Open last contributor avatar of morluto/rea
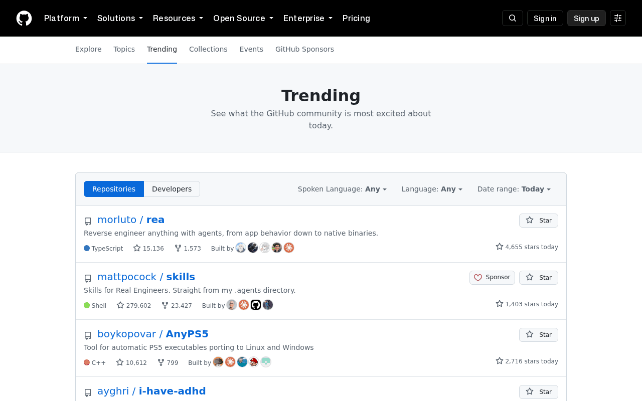 [289, 248]
